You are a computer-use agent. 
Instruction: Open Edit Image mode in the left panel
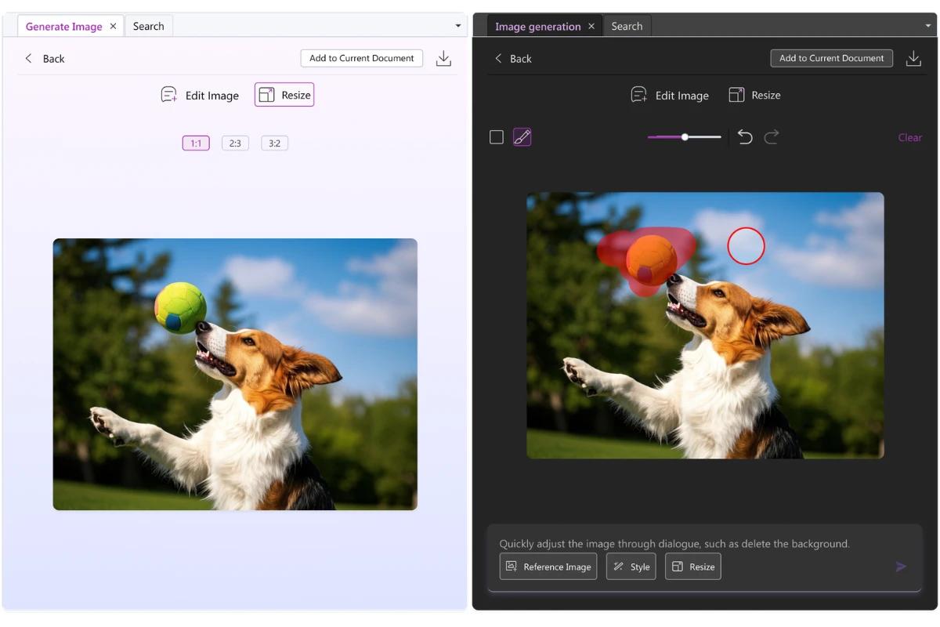[x=200, y=95]
